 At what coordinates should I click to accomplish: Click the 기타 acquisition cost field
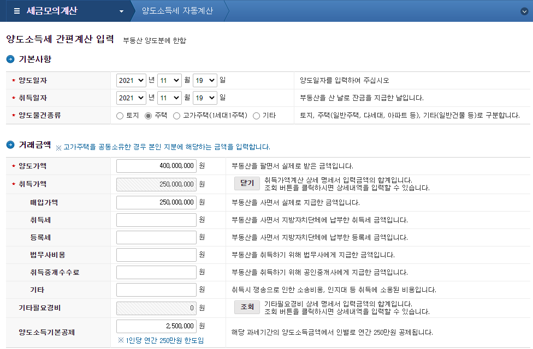(156, 290)
